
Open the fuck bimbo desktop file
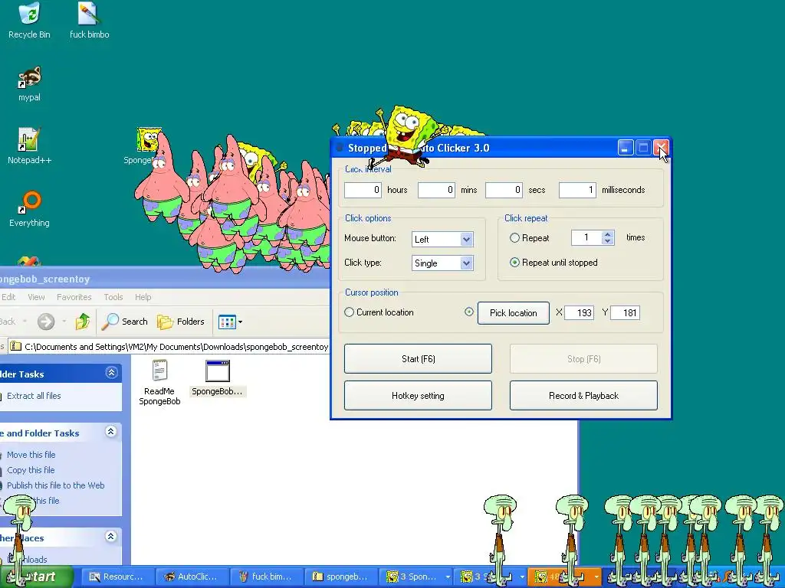pyautogui.click(x=89, y=20)
